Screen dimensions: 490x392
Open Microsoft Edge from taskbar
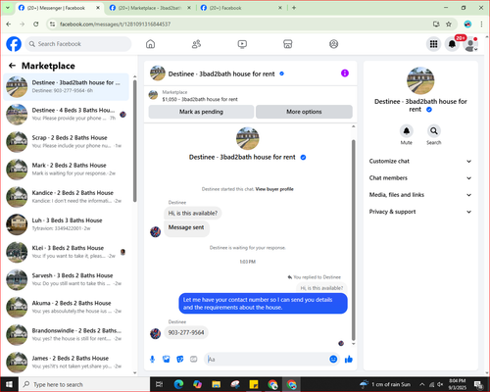point(178,384)
